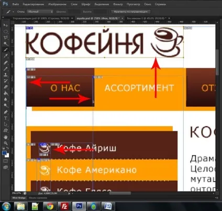Screen dimensions: 222x211
Task: Switch to the Без имени-1 document tab
Action: point(147,18)
